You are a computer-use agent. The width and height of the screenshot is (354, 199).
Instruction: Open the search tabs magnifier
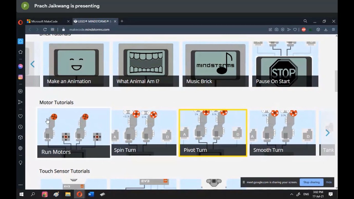click(305, 21)
